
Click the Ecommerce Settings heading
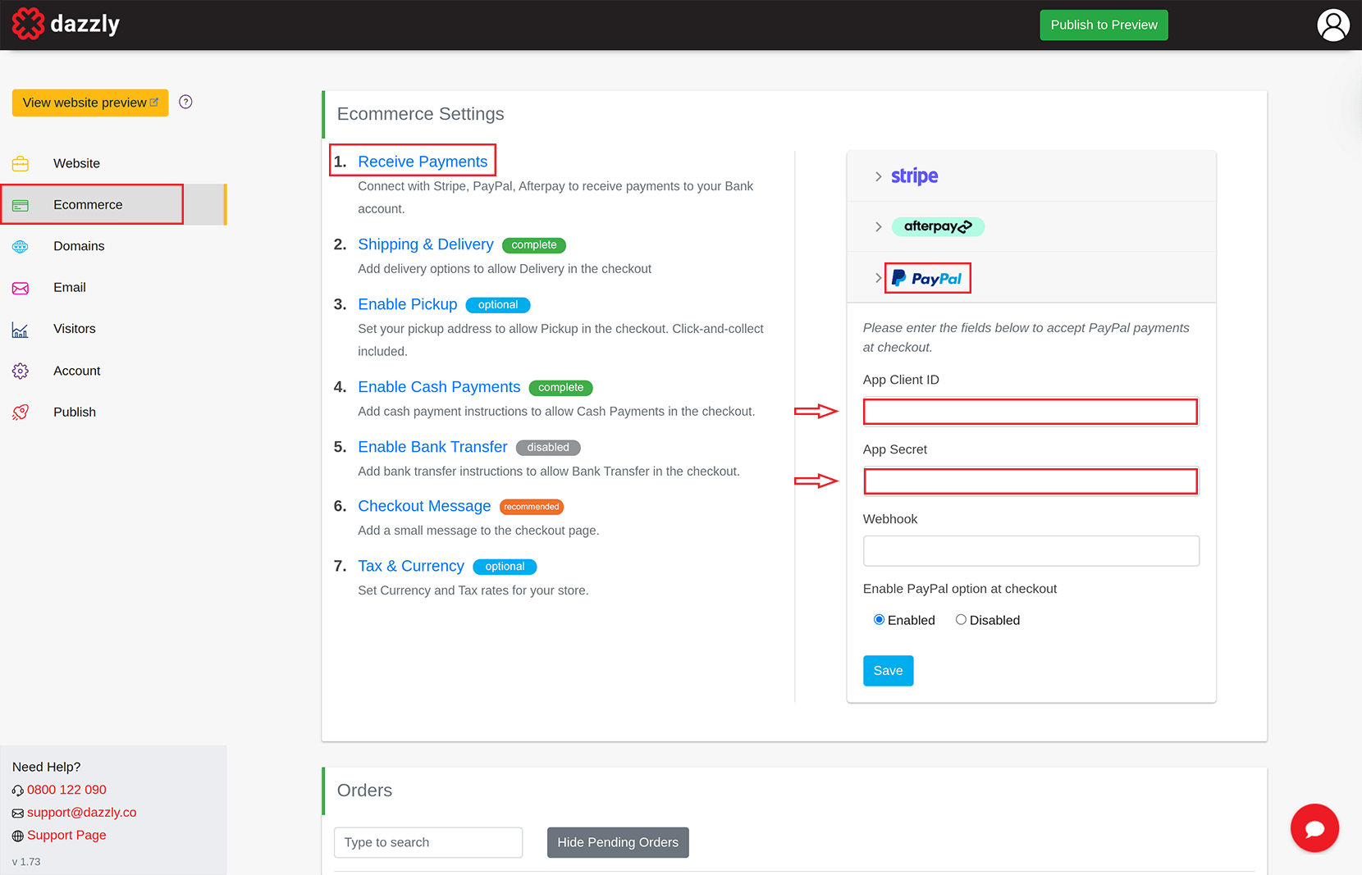[x=420, y=114]
